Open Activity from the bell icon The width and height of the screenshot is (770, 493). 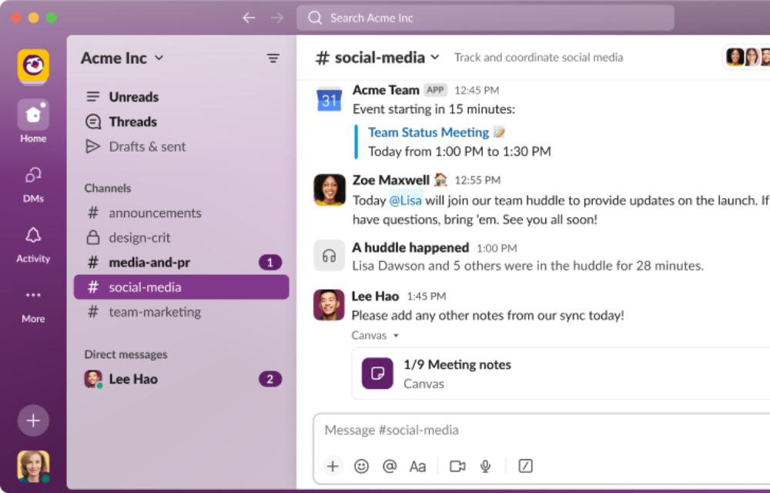33,236
